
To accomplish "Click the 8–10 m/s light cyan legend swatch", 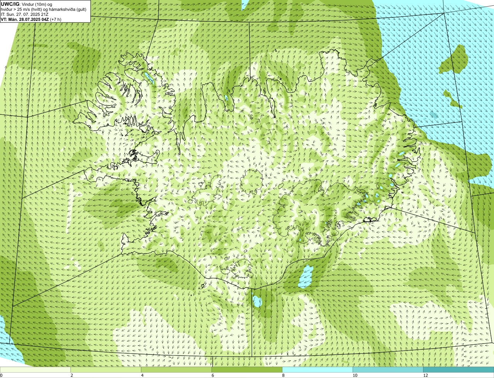I will [318, 370].
